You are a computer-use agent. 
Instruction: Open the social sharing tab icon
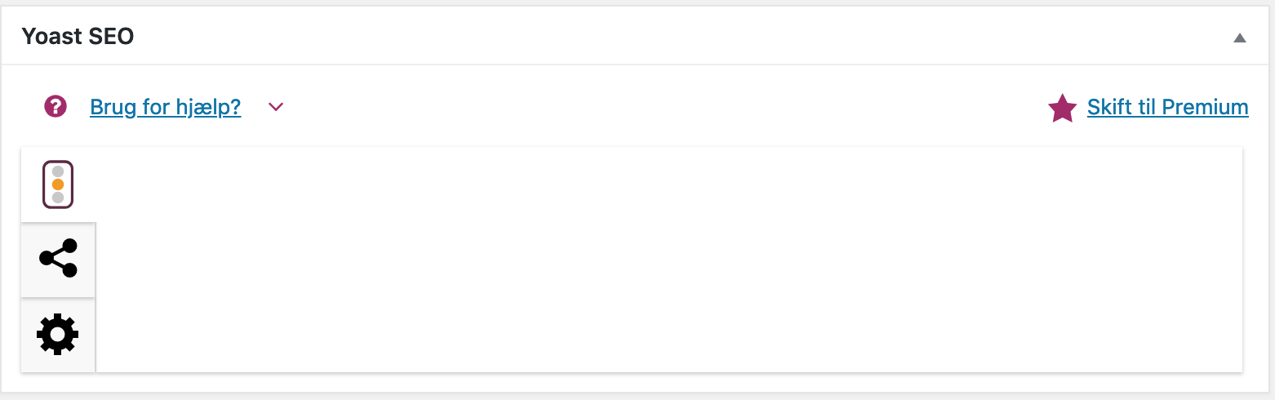click(x=58, y=259)
